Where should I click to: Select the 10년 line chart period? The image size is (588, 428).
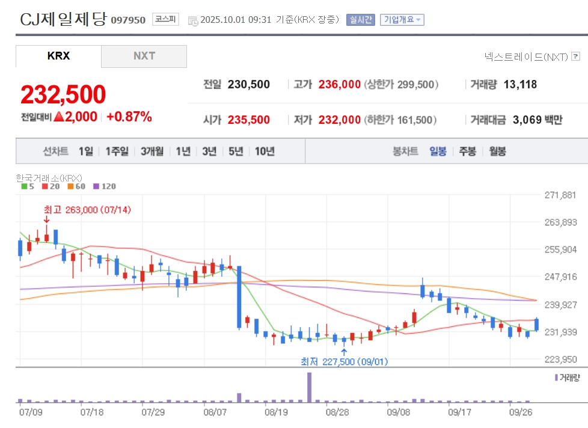pyautogui.click(x=265, y=151)
